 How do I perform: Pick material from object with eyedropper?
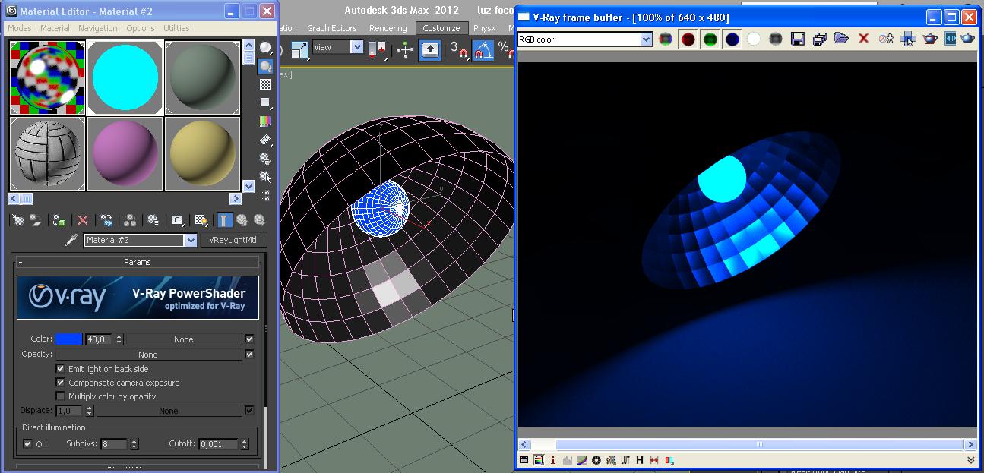[71, 240]
